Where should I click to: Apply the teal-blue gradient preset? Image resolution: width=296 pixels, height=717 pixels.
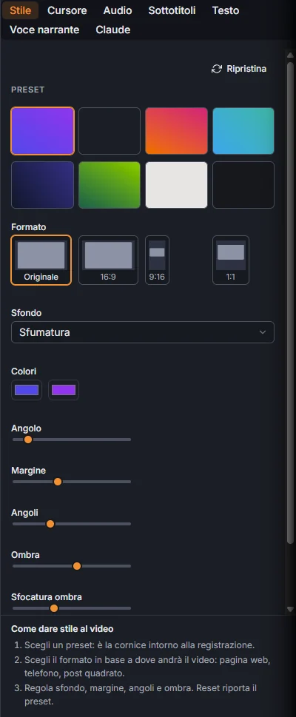click(243, 131)
